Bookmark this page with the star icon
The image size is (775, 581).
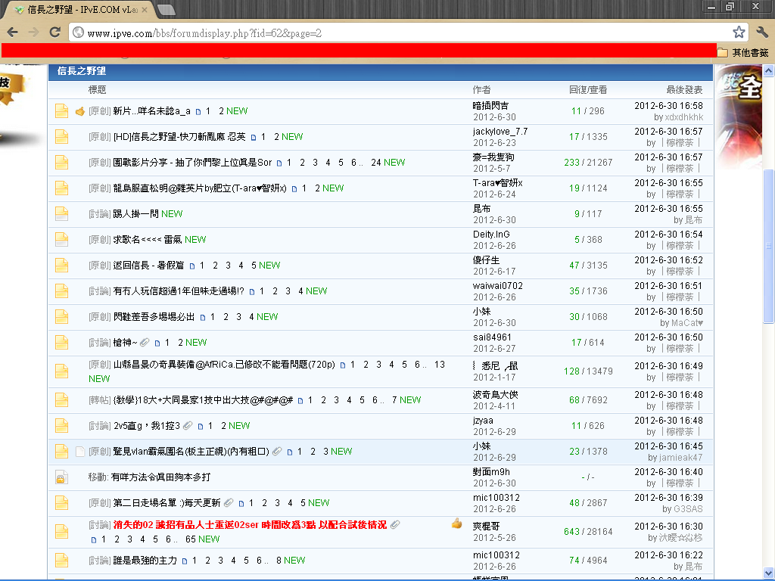739,32
